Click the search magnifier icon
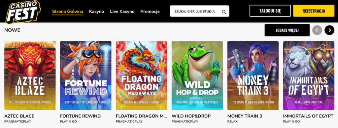 pyautogui.click(x=224, y=12)
